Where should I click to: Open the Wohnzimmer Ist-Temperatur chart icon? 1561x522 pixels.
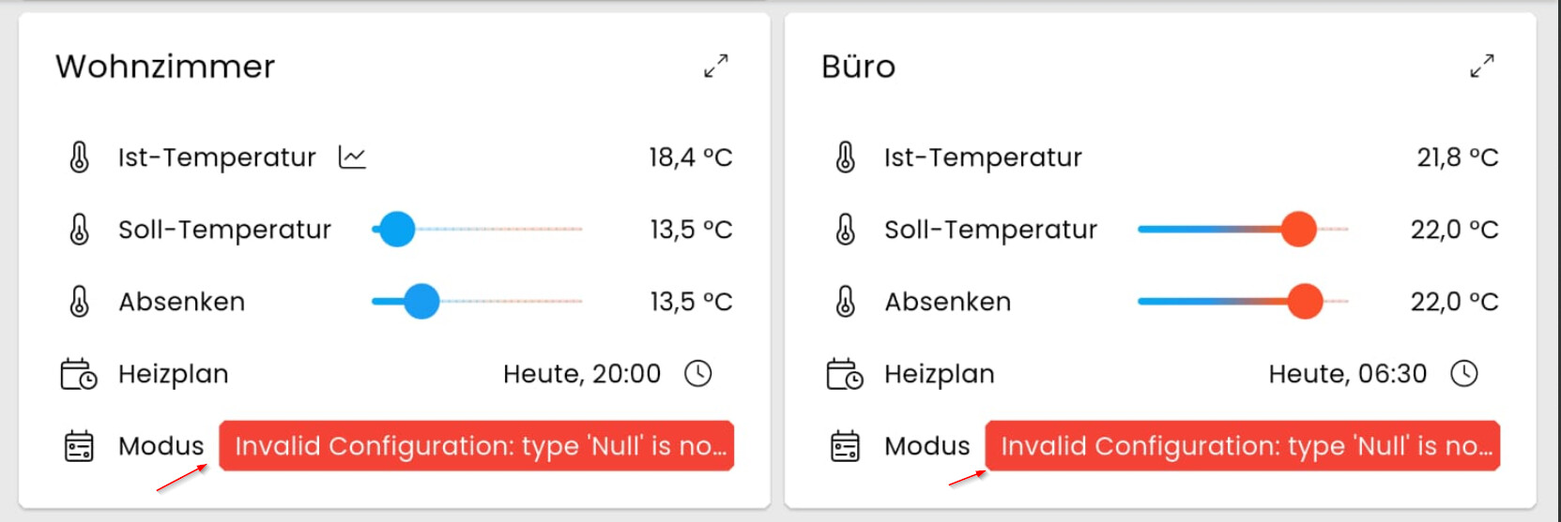point(352,157)
